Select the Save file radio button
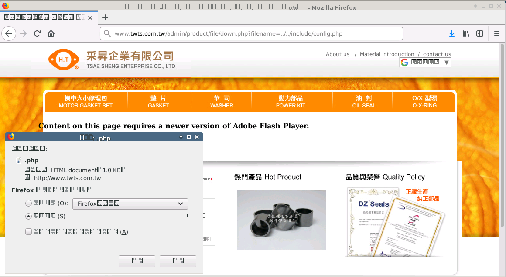This screenshot has height=277, width=506. tap(28, 216)
